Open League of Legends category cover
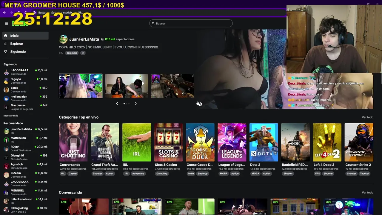The width and height of the screenshot is (382, 215). [232, 142]
